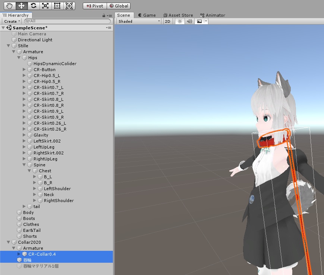Open the Shaded draw mode dropdown
The height and width of the screenshot is (275, 324).
coord(139,21)
